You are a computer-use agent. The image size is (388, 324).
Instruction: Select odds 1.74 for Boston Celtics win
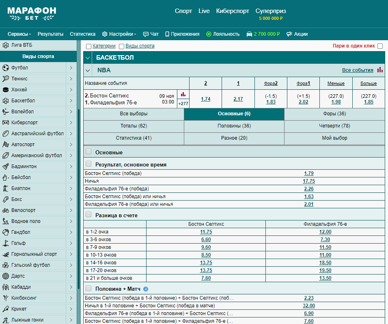(206, 99)
